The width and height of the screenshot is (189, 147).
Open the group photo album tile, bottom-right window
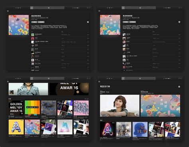click(124, 130)
